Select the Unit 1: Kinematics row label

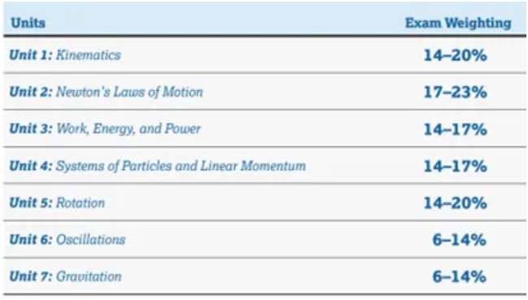pos(64,54)
